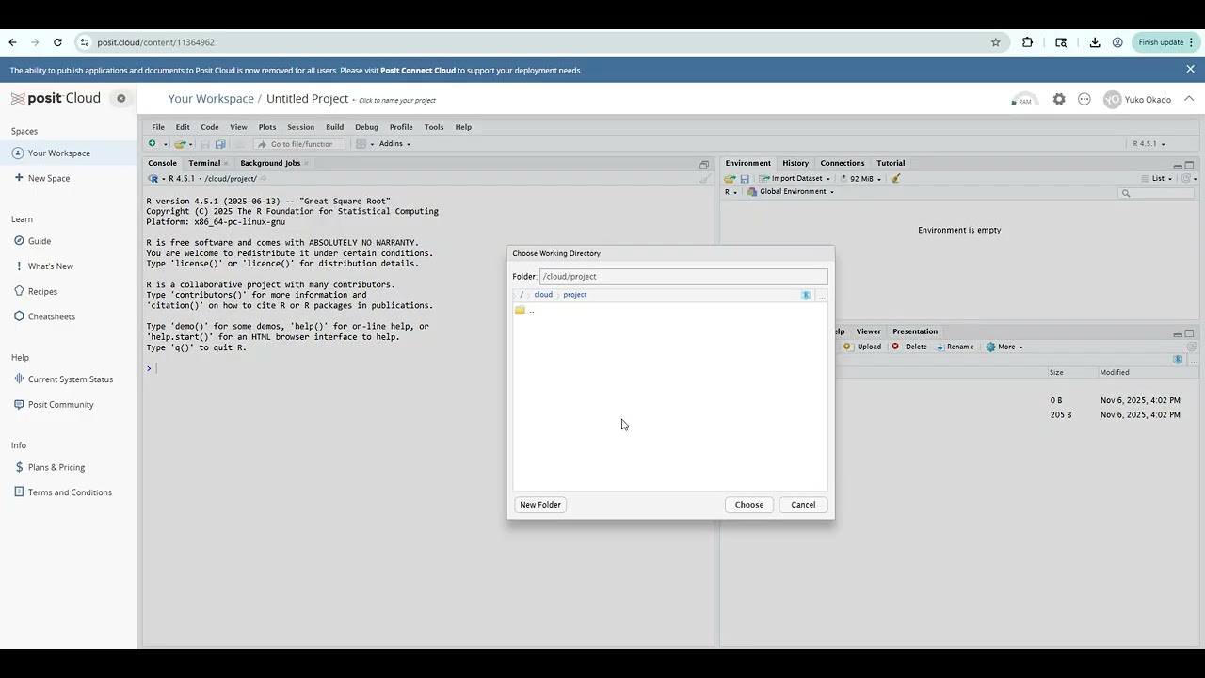Image resolution: width=1205 pixels, height=678 pixels.
Task: Click the Environment search field
Action: (1157, 193)
